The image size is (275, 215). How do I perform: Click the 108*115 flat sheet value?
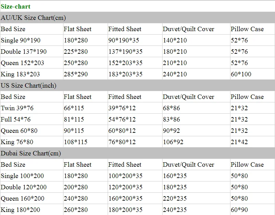coord(76,142)
